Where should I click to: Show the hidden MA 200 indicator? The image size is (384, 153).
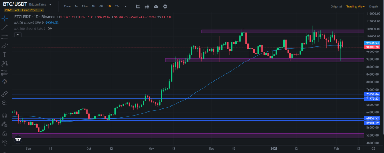pos(49,28)
